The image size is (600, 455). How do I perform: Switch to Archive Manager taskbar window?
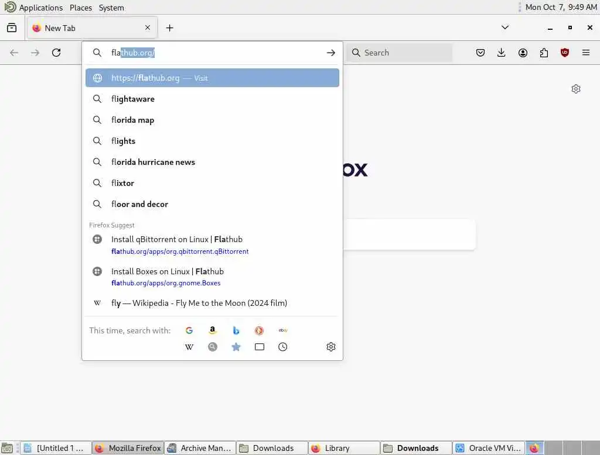[200, 448]
